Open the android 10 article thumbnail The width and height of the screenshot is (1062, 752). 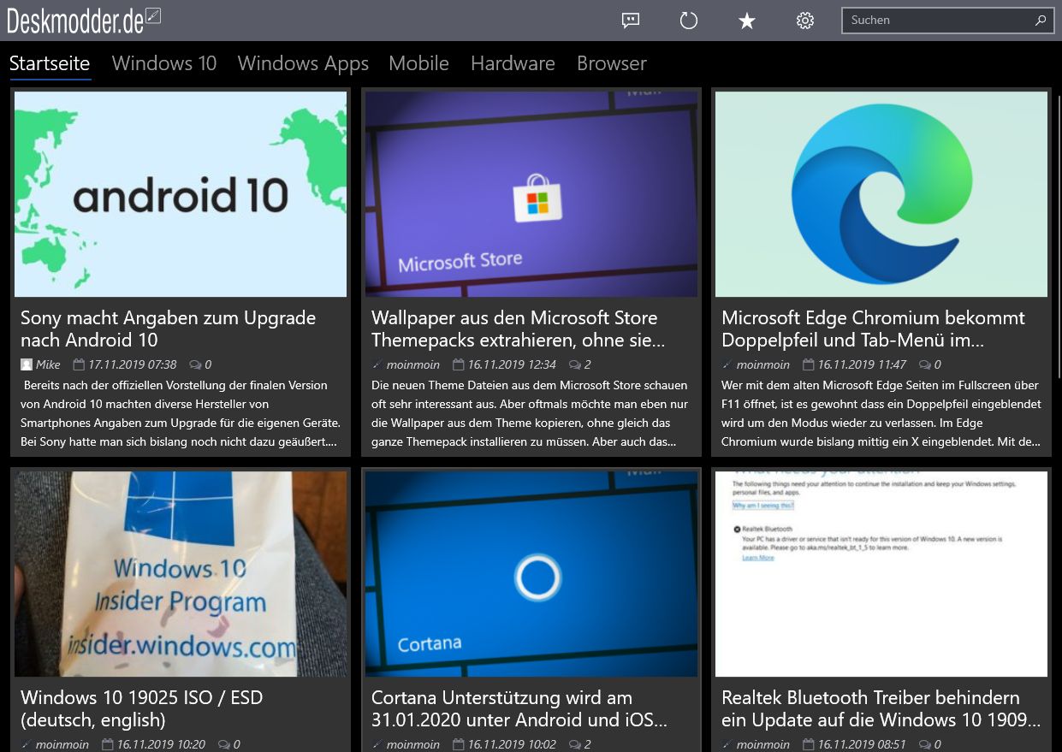coord(181,194)
